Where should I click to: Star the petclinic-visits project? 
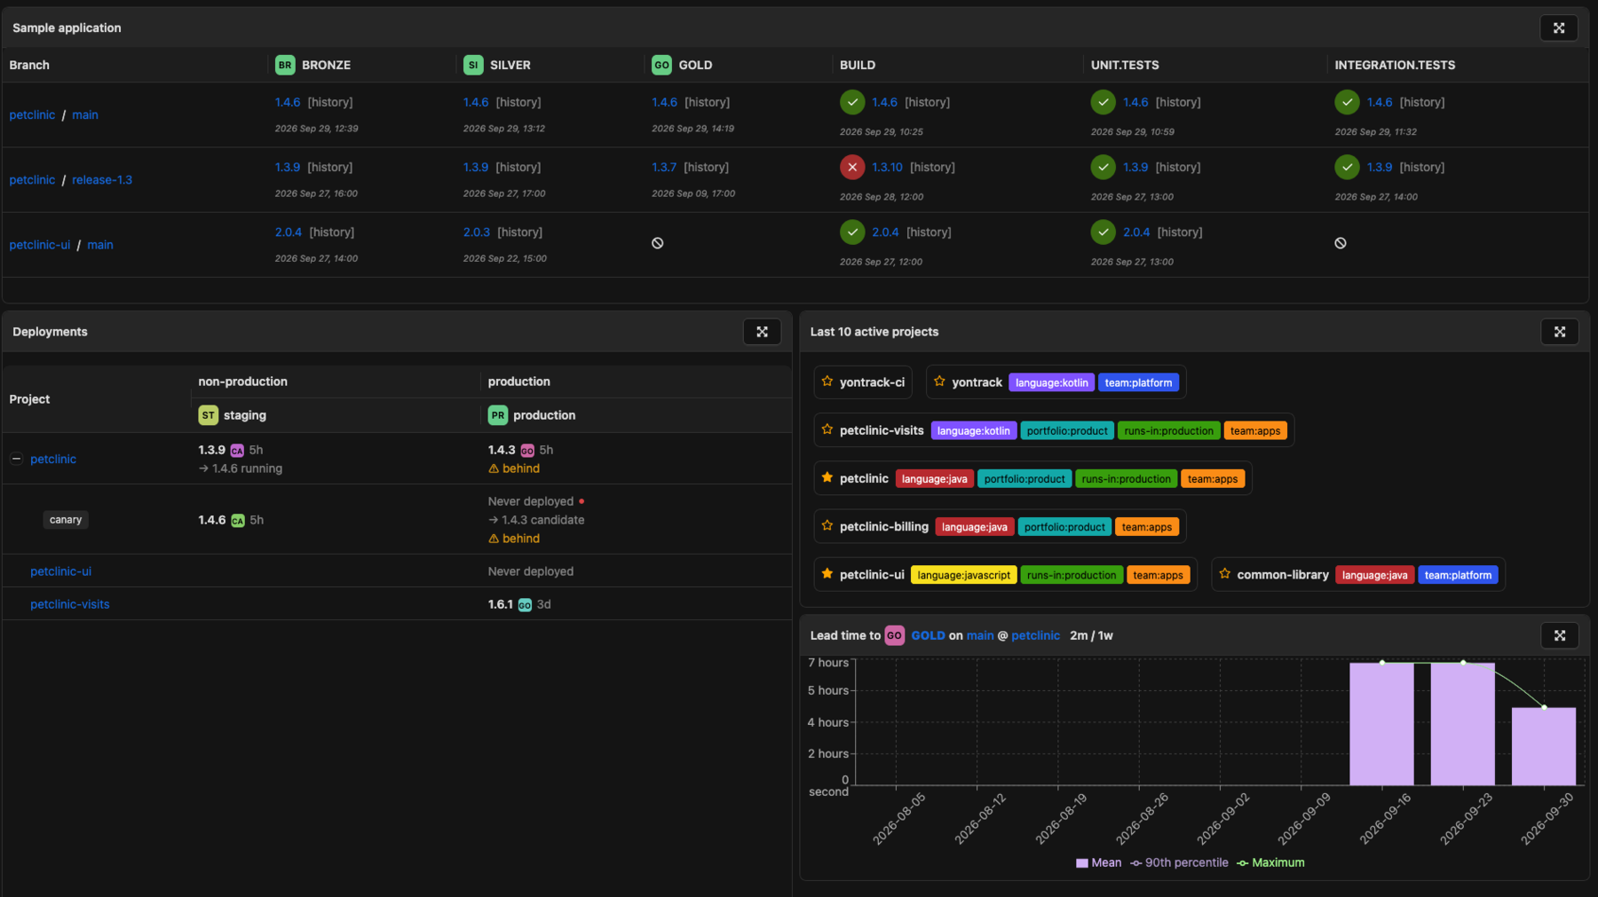[827, 429]
